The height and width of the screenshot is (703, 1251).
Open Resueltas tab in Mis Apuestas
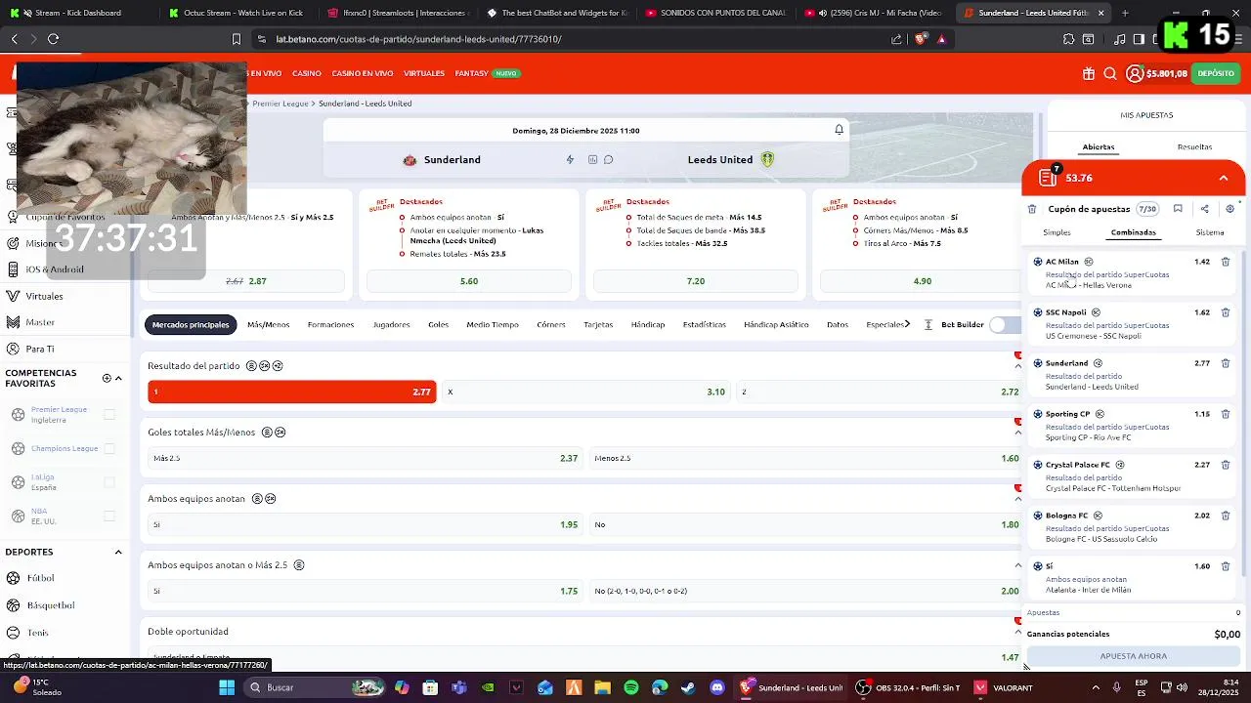pyautogui.click(x=1194, y=146)
